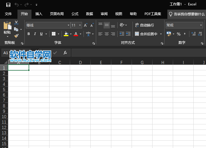Screen dimensions: 206x148
Task: Open the font name box showing 等线
Action: (48, 25)
